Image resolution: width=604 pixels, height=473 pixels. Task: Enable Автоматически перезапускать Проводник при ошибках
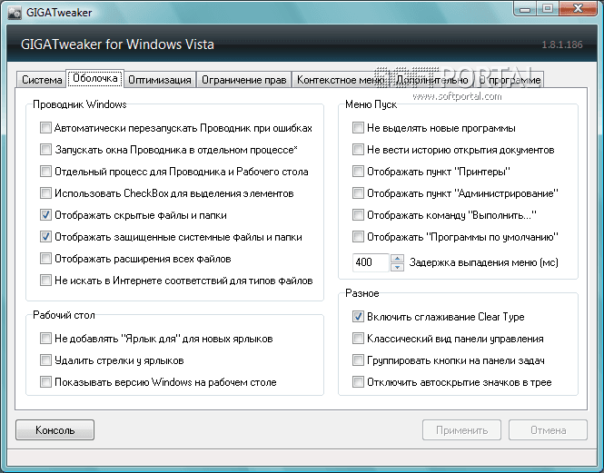(45, 127)
